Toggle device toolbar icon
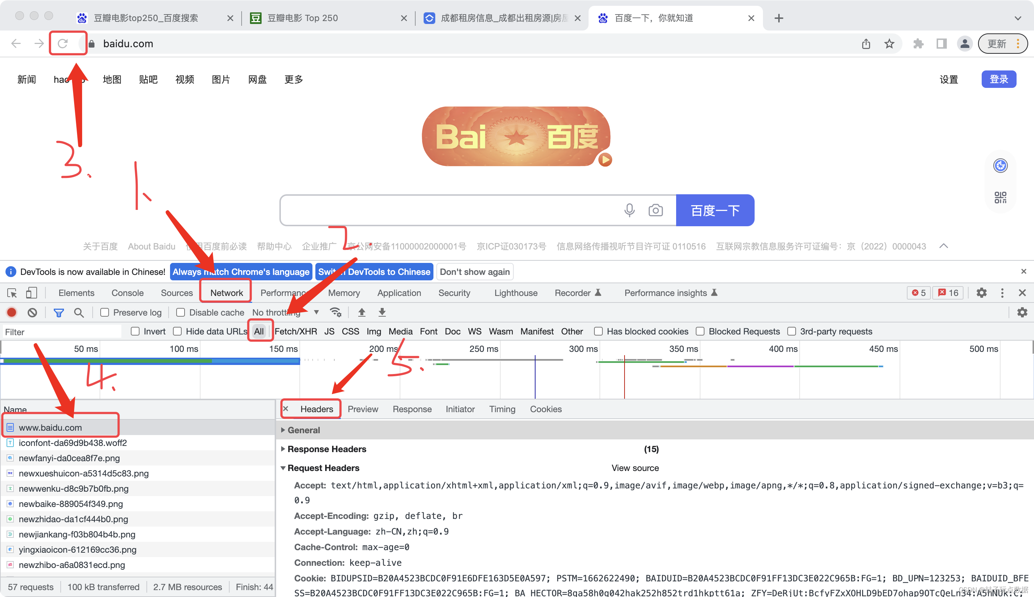This screenshot has height=597, width=1034. point(31,293)
